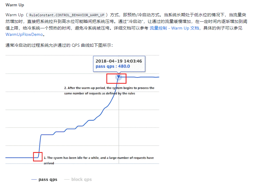The height and width of the screenshot is (185, 254).
Task: Click the pass qps 480.0 tooltip
Action: coord(119,64)
